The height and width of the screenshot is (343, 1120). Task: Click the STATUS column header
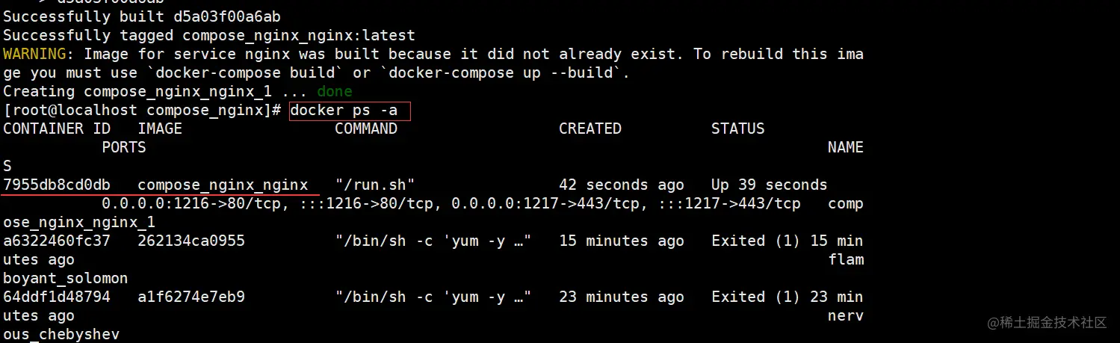pos(738,129)
